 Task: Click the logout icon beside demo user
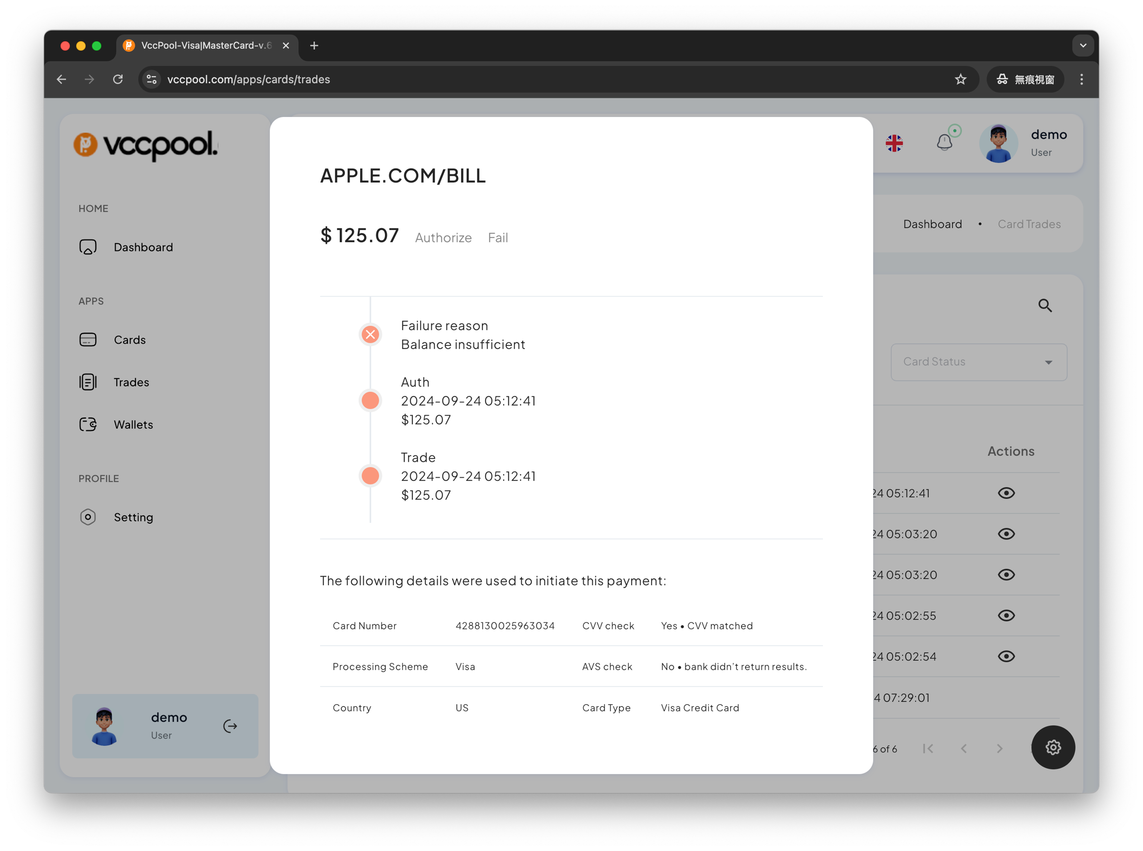tap(230, 726)
